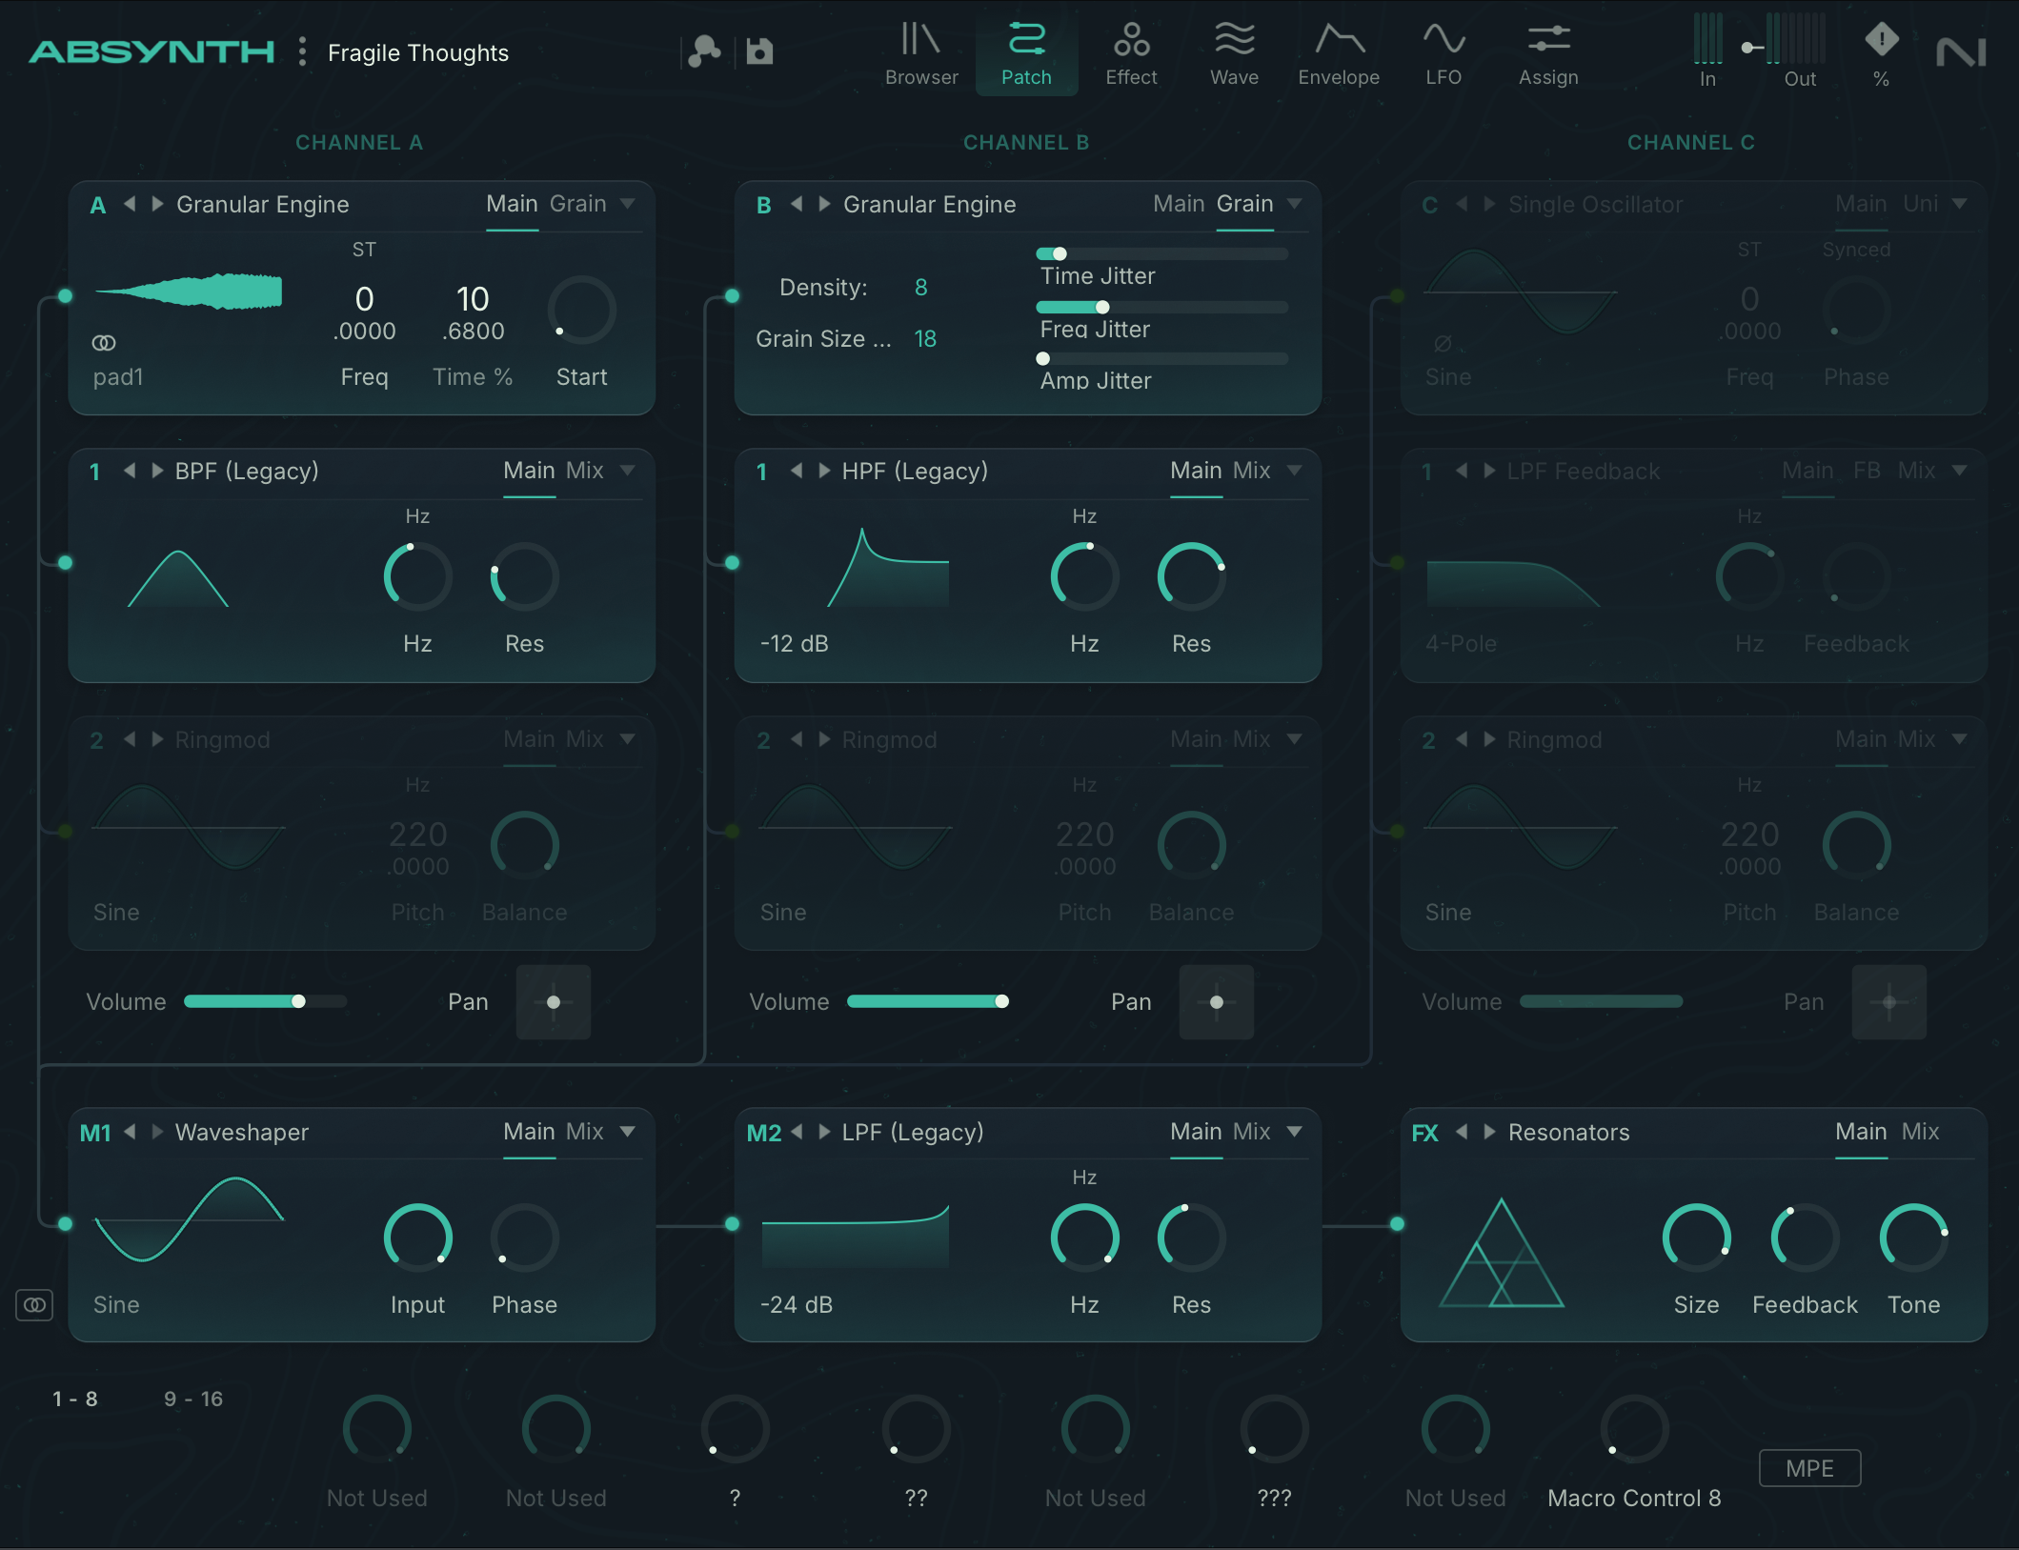
Task: Click the mutate preset icon
Action: pos(704,51)
